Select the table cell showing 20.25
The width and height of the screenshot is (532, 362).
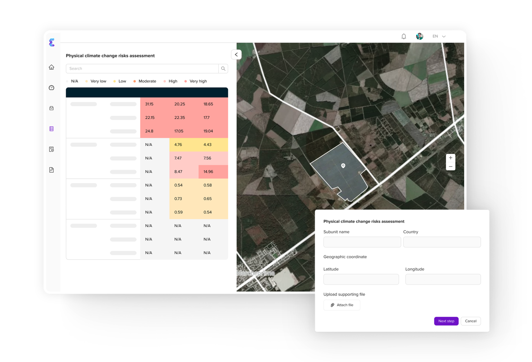184,104
